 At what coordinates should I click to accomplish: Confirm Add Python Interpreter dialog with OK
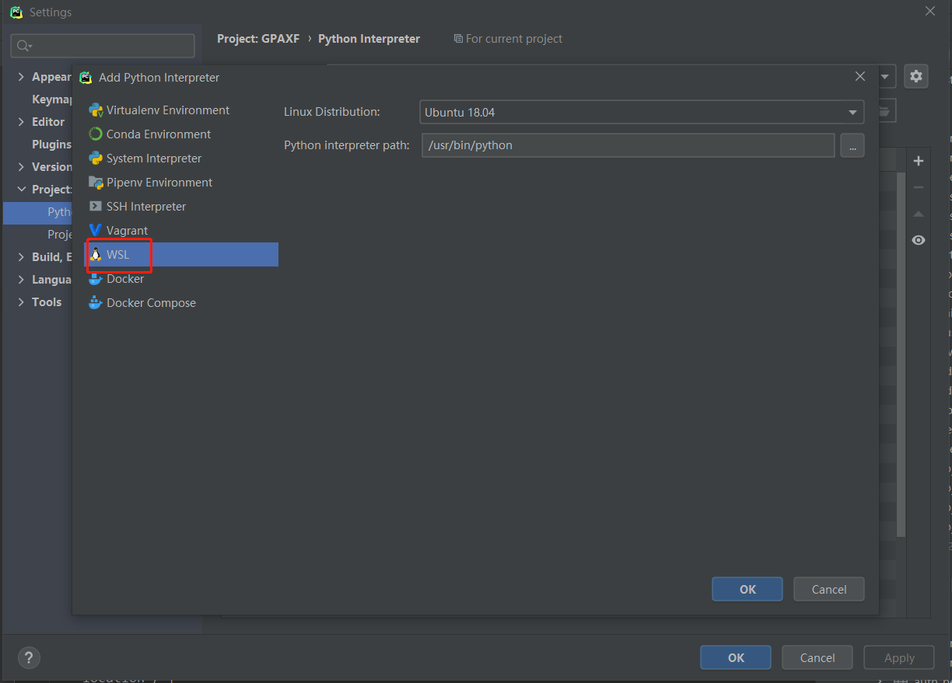[x=747, y=589]
